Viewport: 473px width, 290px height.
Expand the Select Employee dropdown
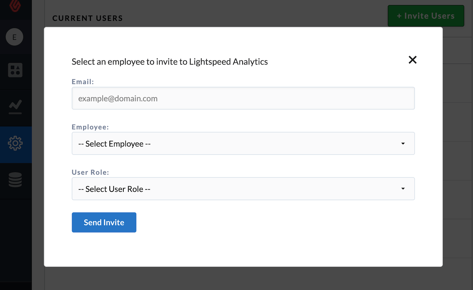[236, 143]
